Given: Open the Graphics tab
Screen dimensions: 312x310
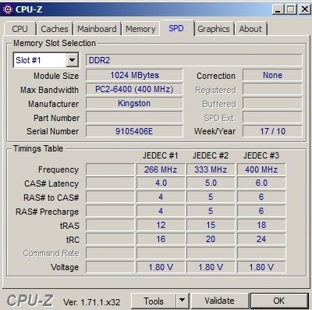Looking at the screenshot, I should [x=214, y=29].
